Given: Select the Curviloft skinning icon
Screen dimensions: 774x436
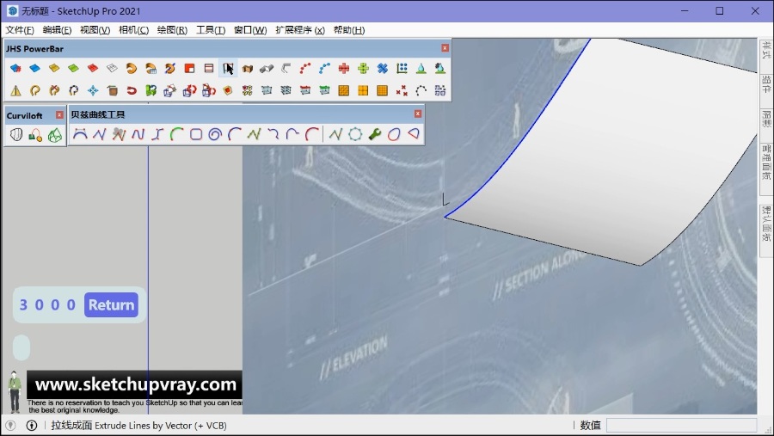Looking at the screenshot, I should [55, 134].
